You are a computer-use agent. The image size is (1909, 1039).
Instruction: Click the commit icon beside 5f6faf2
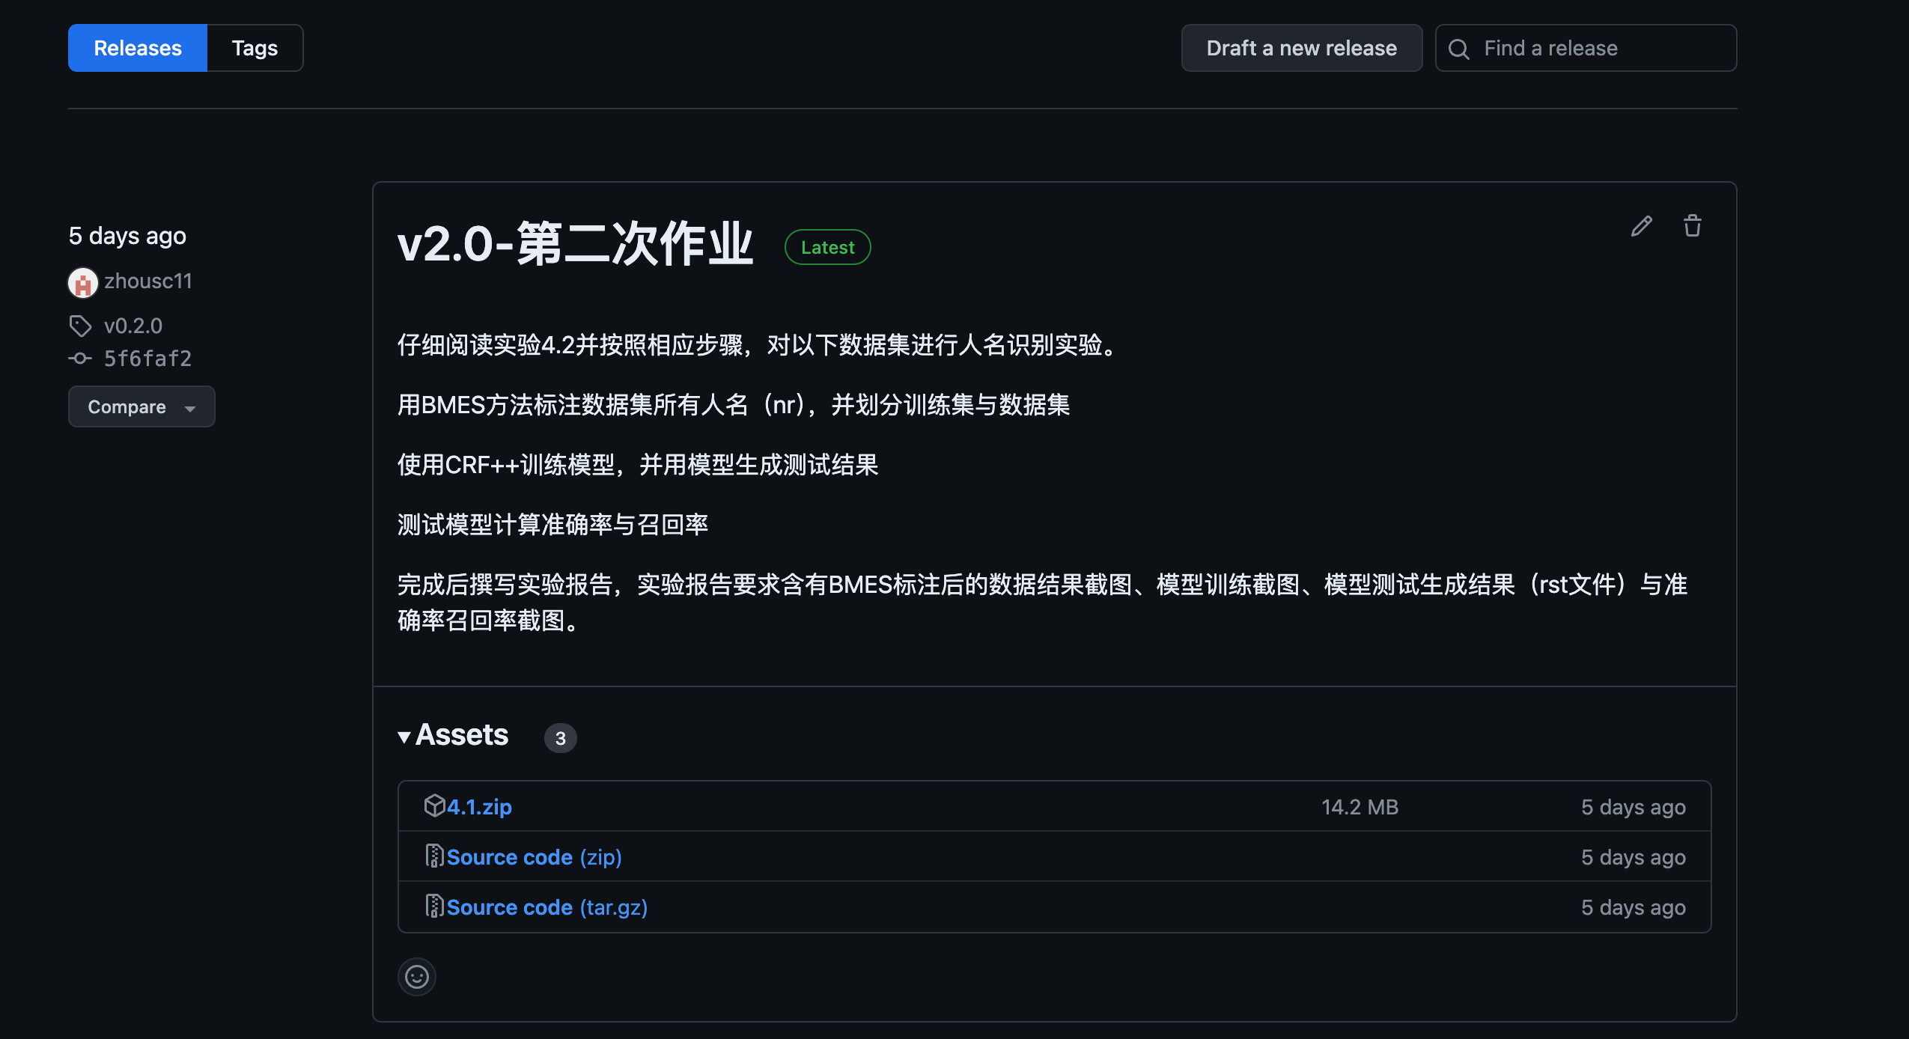(x=80, y=358)
